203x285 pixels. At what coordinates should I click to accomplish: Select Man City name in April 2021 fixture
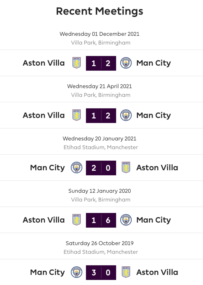pyautogui.click(x=154, y=116)
